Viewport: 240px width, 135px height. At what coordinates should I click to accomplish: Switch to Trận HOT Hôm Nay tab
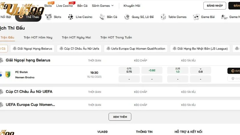point(38,37)
